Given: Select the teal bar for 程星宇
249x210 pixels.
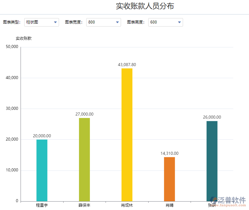Looking at the screenshot, I should pyautogui.click(x=42, y=169).
